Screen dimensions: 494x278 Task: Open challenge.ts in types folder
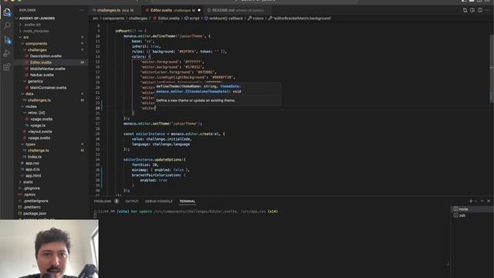[38, 151]
